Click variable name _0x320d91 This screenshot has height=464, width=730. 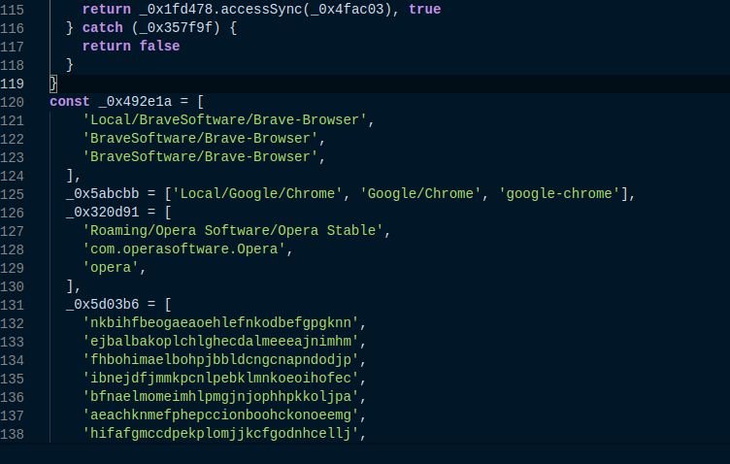click(x=103, y=213)
